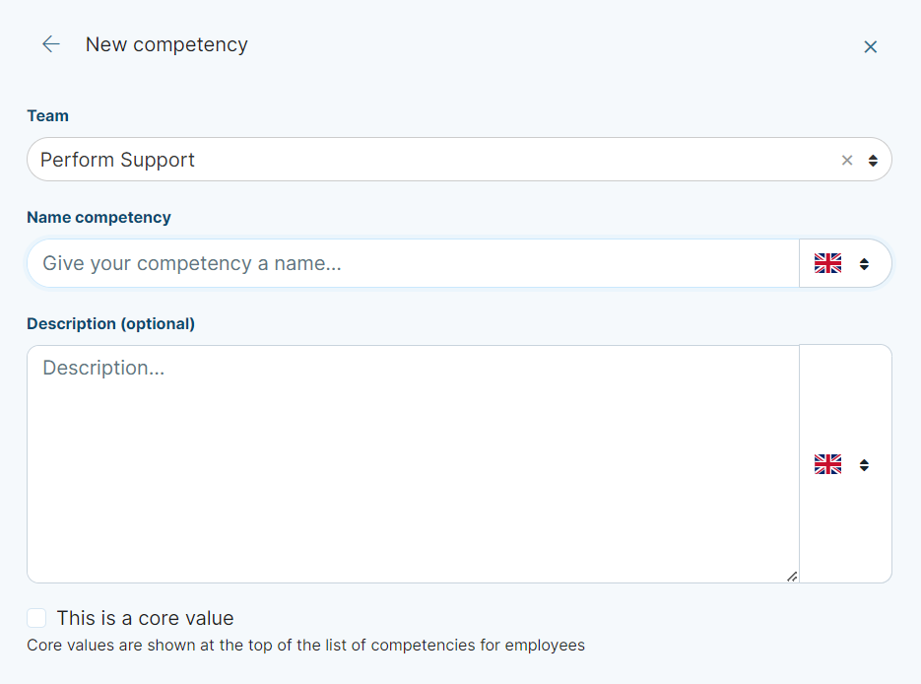Expand language arrows for competency name
The height and width of the screenshot is (684, 921).
(864, 264)
